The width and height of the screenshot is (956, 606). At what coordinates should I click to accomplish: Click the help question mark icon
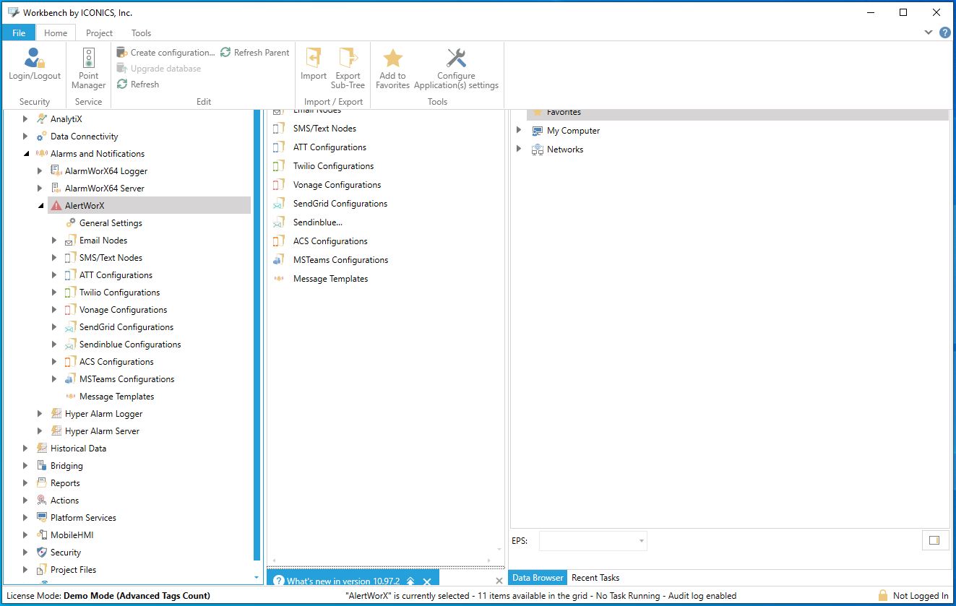pos(944,33)
